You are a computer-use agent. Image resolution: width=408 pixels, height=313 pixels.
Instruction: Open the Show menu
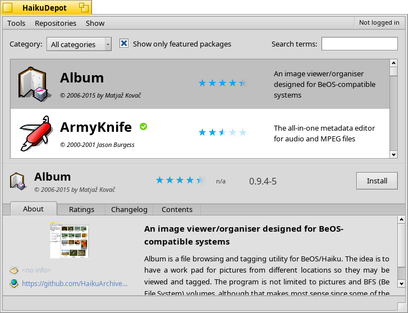pyautogui.click(x=95, y=23)
